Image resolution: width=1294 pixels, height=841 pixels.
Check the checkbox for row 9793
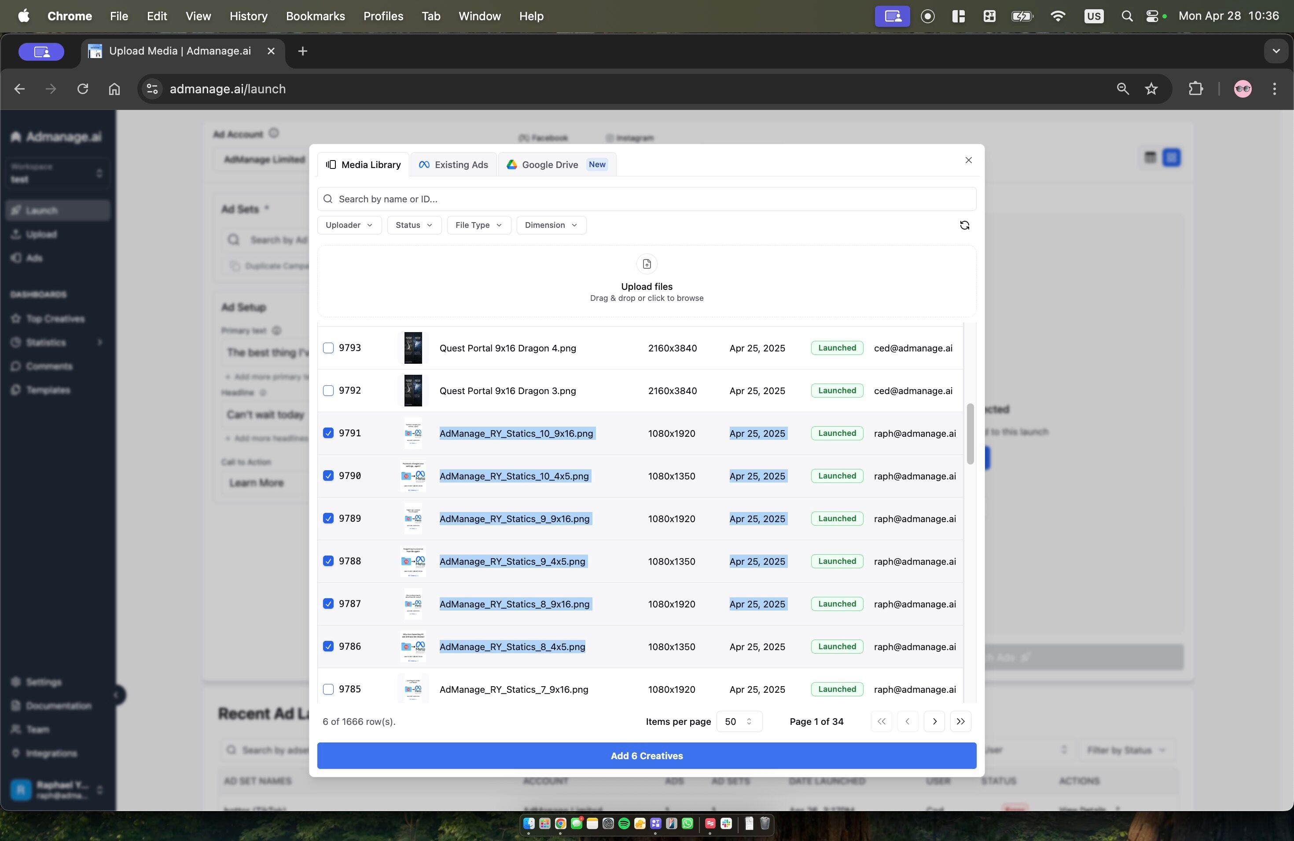point(328,347)
